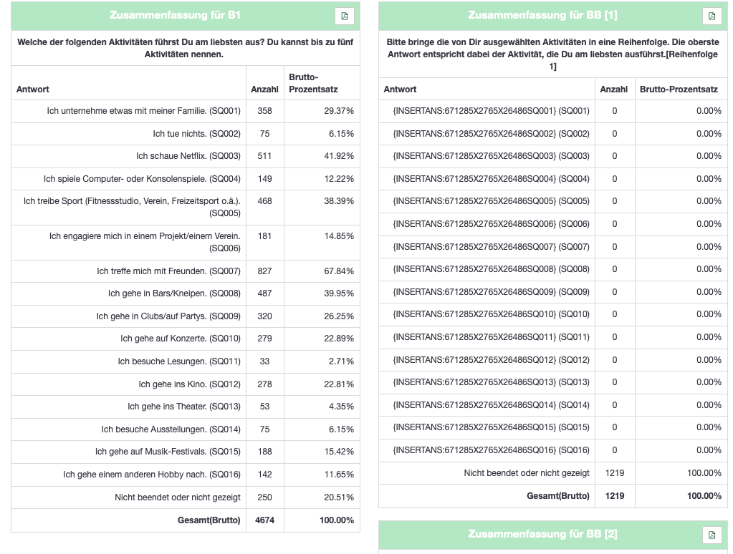Viewport: 733px width, 554px height.
Task: Click Anzahl column header in BB [1] table
Action: tap(614, 89)
